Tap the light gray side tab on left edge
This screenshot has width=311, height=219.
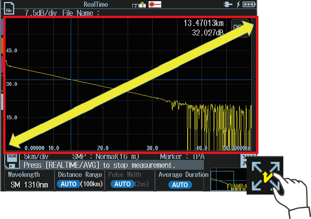coord(2,102)
